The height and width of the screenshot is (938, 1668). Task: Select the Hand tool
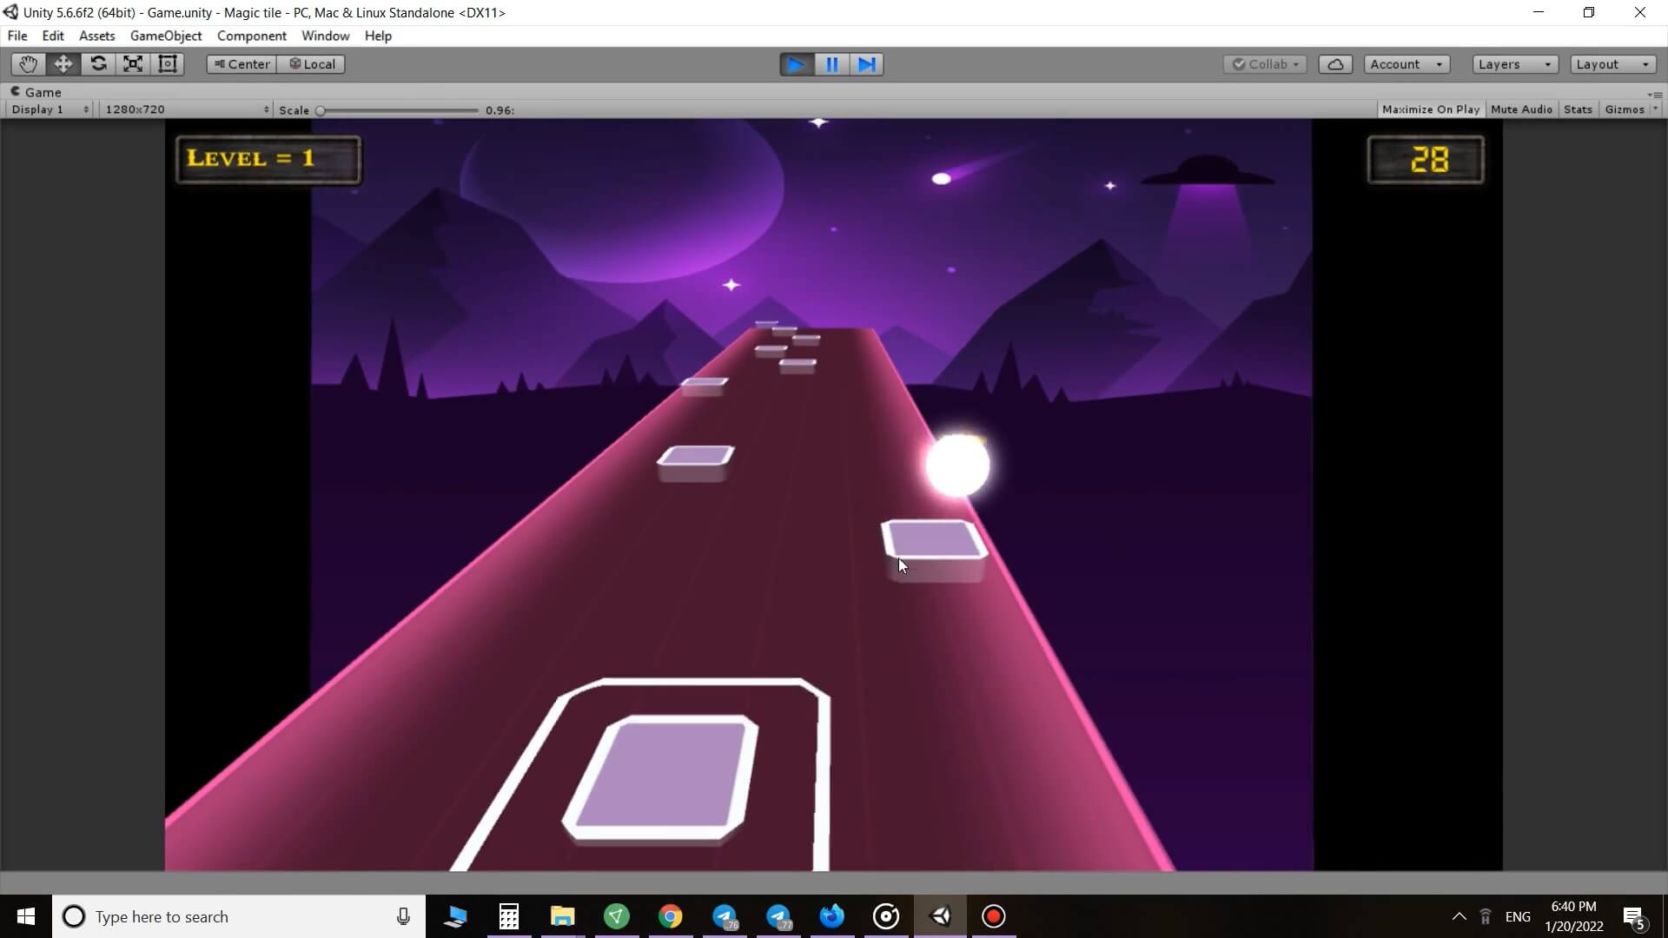(x=28, y=64)
